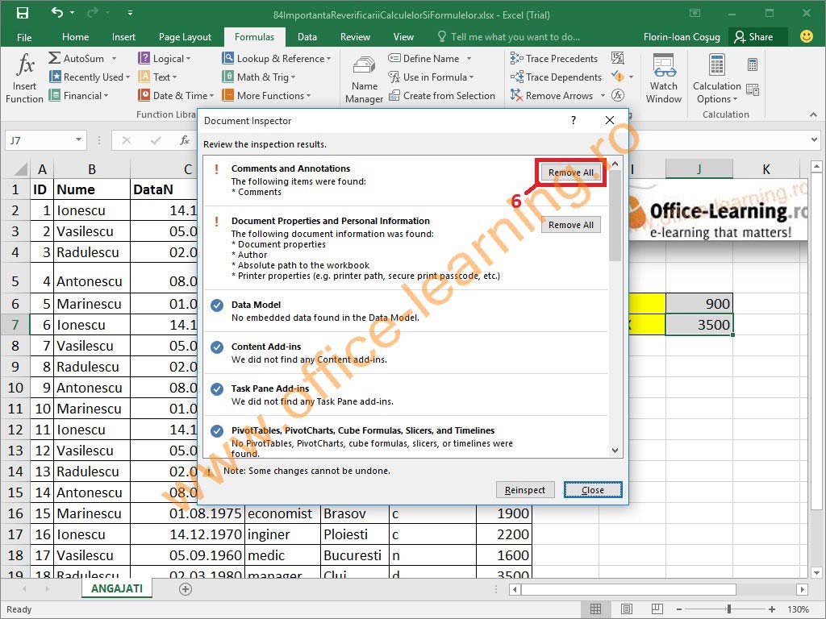Image resolution: width=826 pixels, height=619 pixels.
Task: Expand the AutoSum dropdown arrow
Action: (x=114, y=58)
